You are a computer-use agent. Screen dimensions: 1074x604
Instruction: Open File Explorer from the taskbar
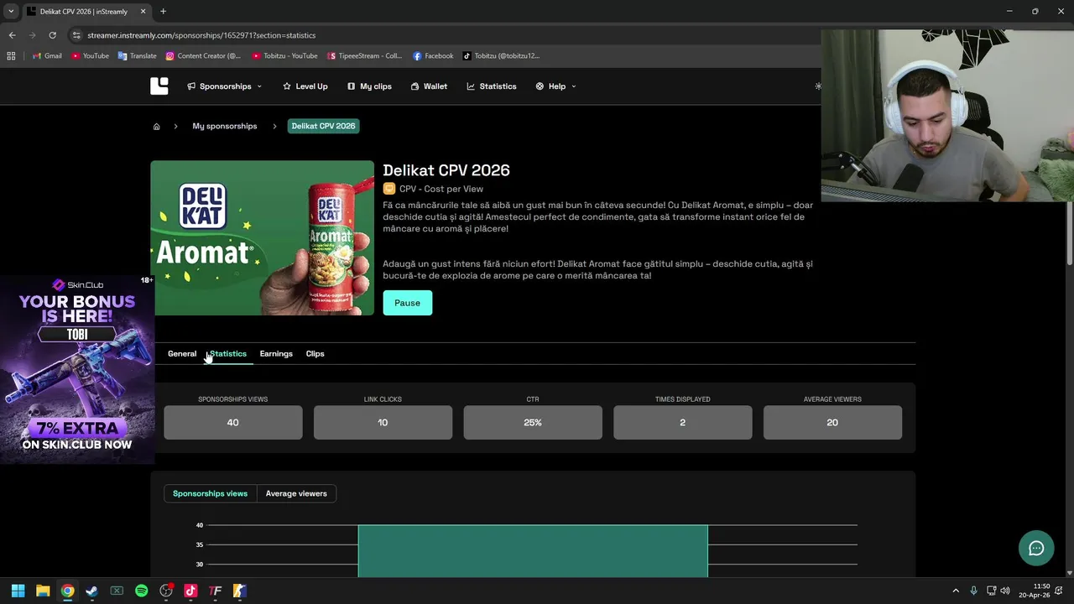point(43,591)
